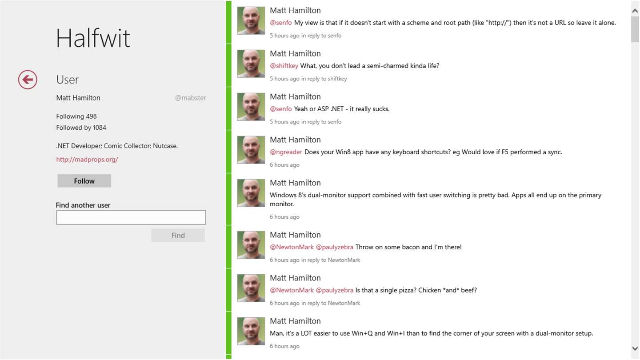This screenshot has width=640, height=360.
Task: Click the avatar beside the semi-charmed life tweet
Action: (x=251, y=64)
